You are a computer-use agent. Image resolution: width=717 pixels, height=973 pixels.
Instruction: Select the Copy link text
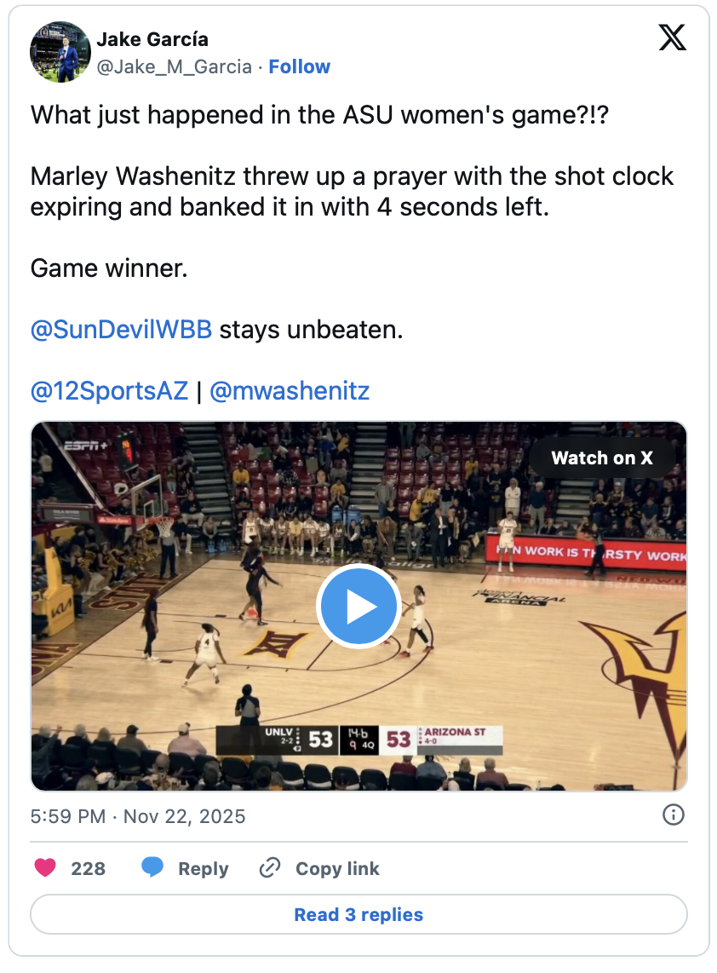pyautogui.click(x=337, y=868)
